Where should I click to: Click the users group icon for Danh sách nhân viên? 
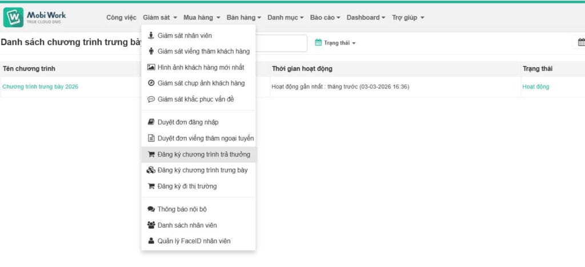151,225
